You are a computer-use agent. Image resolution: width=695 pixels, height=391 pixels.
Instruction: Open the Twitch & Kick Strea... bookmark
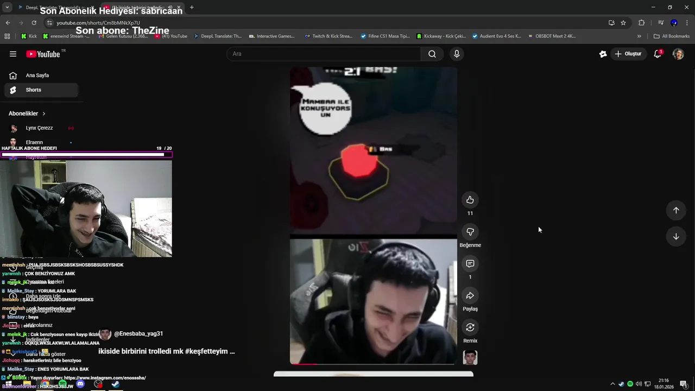(328, 36)
